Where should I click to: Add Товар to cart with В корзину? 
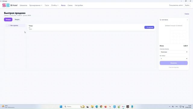tap(149, 27)
